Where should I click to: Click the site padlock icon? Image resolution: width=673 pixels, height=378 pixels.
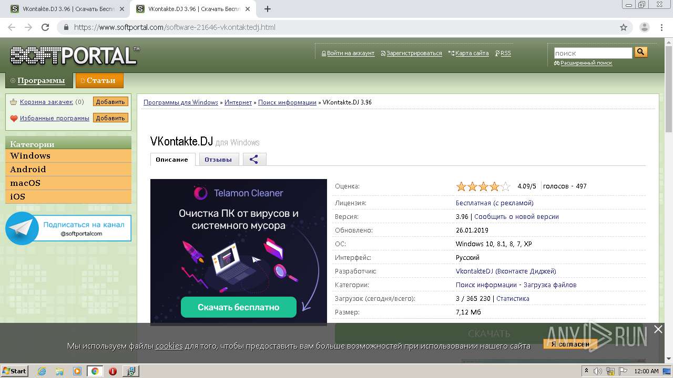(x=66, y=27)
